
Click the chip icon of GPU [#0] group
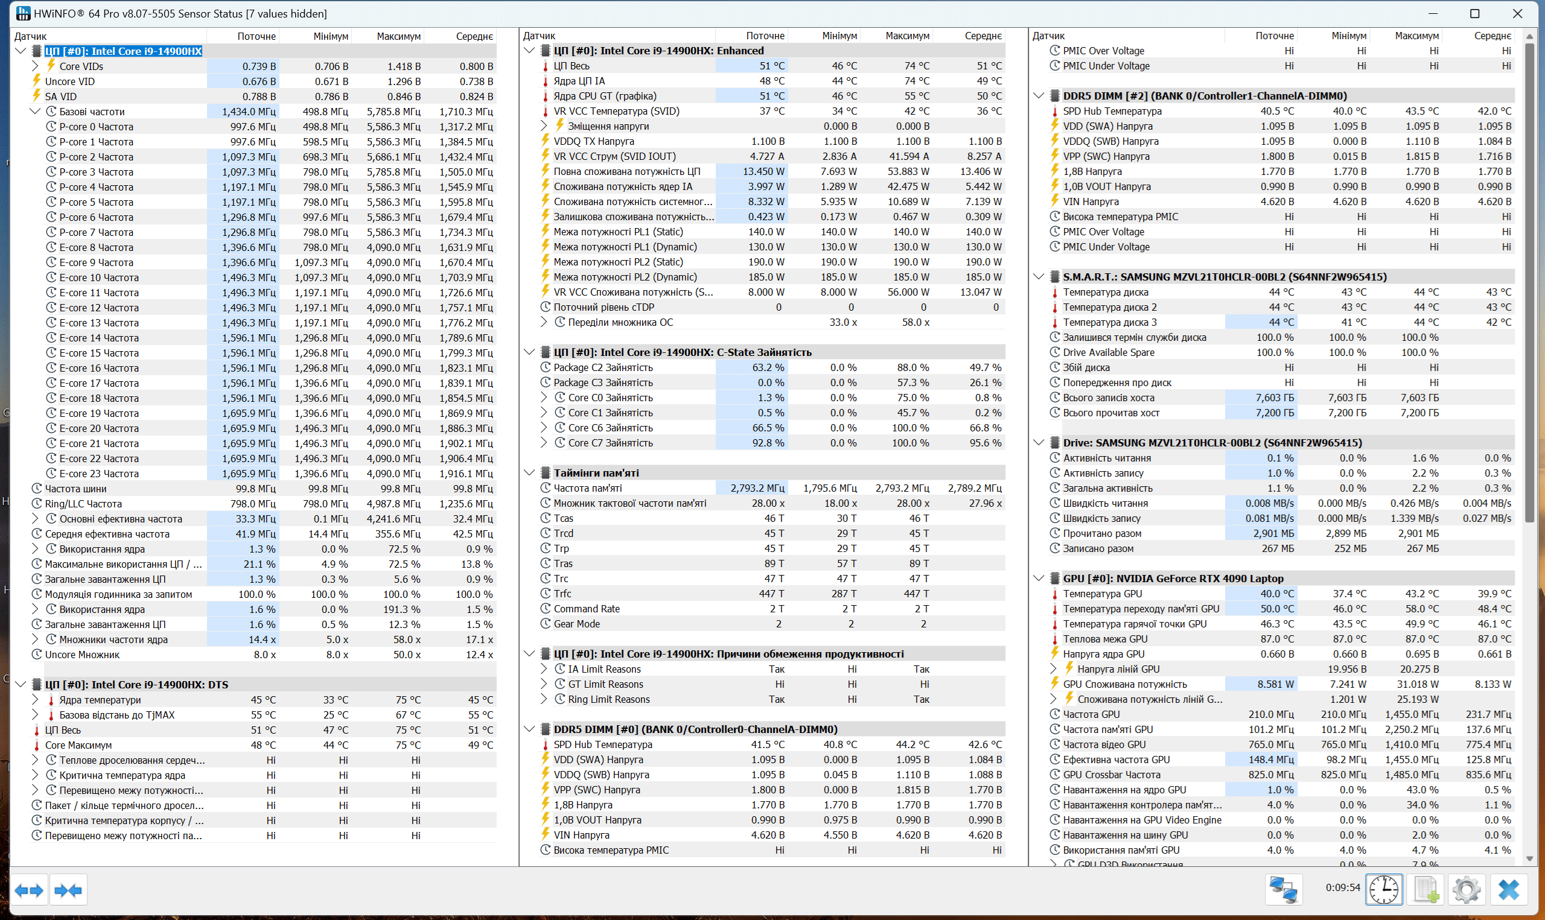click(x=1054, y=579)
